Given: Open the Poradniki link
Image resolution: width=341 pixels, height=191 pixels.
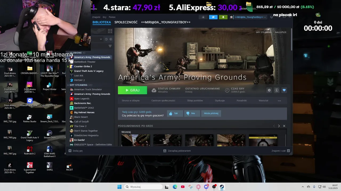Looking at the screenshot, I should coord(242,101).
